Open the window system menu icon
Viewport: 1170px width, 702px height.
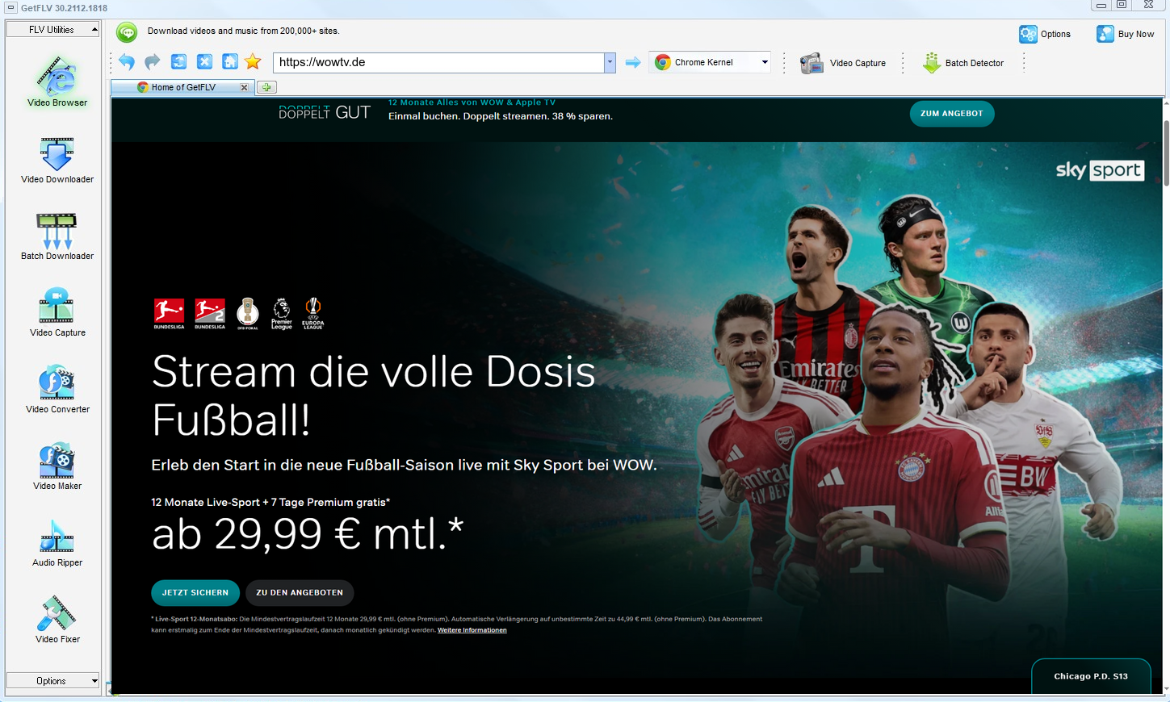(x=10, y=7)
